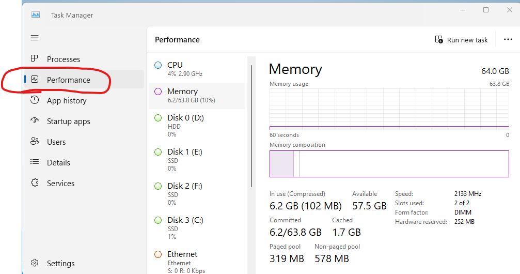Select Disk 2 (F:) in the list

[x=197, y=194]
